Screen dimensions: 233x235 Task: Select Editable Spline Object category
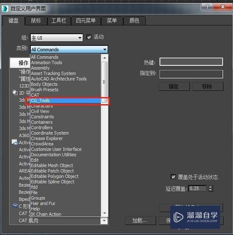(x=53, y=182)
